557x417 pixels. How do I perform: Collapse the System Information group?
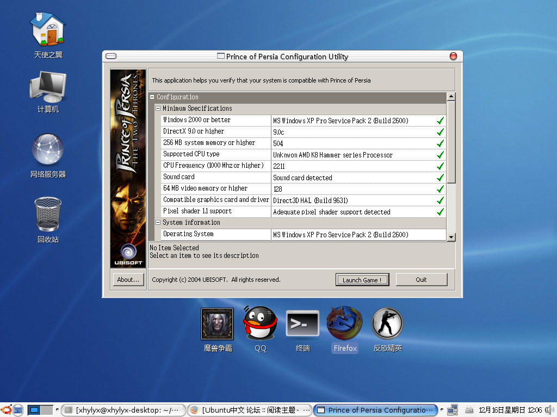pyautogui.click(x=158, y=223)
